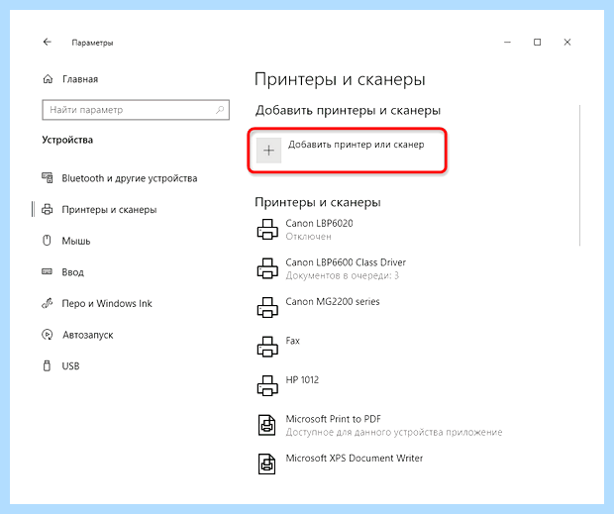Close the Параметры window
This screenshot has width=614, height=514.
coord(567,42)
